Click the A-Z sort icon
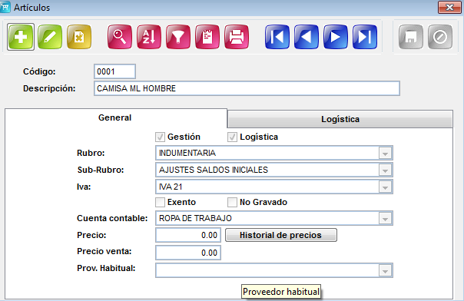464x301 pixels. (x=149, y=37)
